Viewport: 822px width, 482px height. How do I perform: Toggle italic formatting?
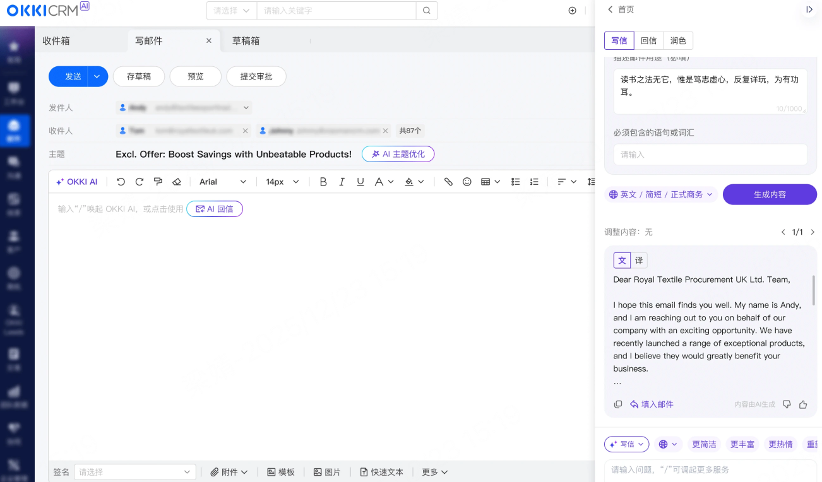click(342, 182)
